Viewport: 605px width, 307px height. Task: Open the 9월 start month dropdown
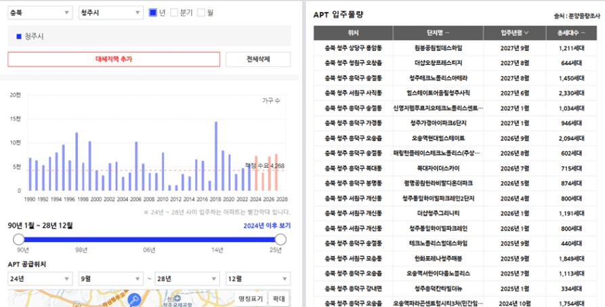tap(110, 279)
